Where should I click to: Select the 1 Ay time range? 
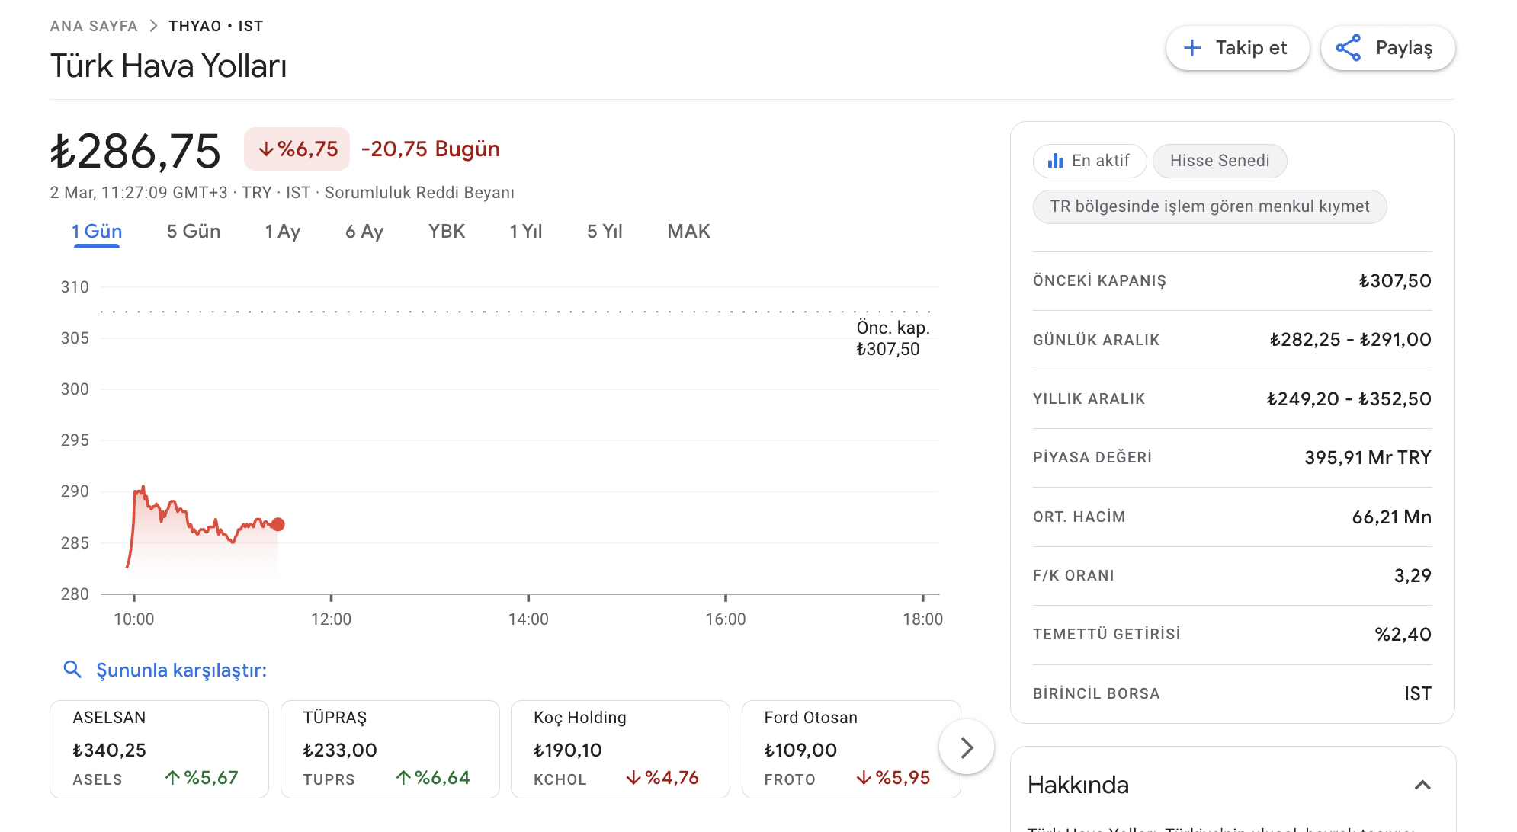(x=282, y=231)
